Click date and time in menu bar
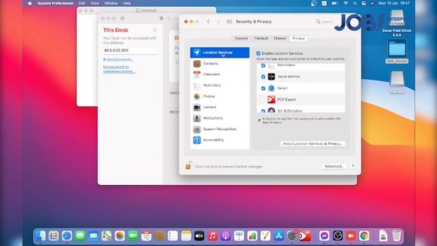 394,3
